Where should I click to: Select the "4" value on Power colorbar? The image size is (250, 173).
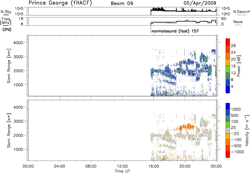click(x=232, y=86)
